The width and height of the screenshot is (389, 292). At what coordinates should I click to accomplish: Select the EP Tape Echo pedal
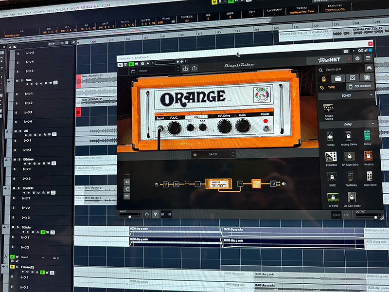tap(350, 159)
